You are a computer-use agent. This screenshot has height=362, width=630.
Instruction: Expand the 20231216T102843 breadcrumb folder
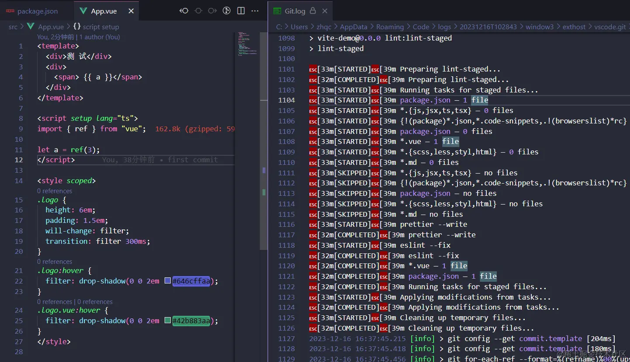click(x=488, y=27)
